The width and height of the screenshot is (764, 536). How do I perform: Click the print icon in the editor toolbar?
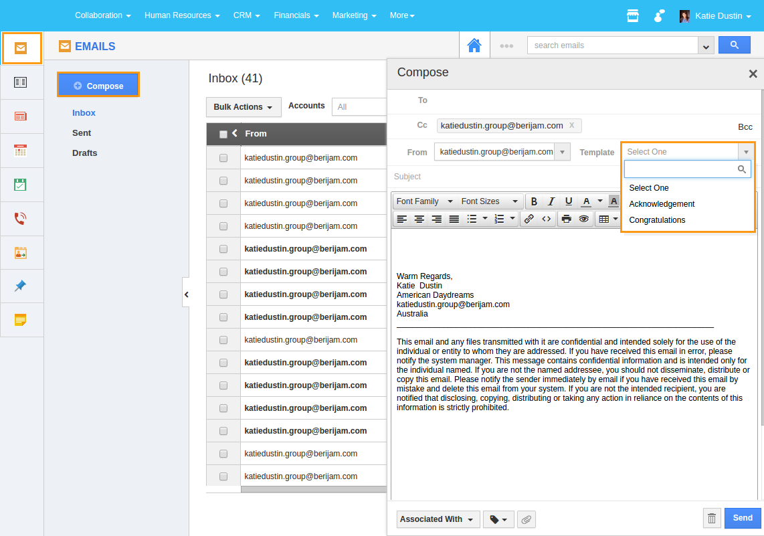pyautogui.click(x=567, y=219)
